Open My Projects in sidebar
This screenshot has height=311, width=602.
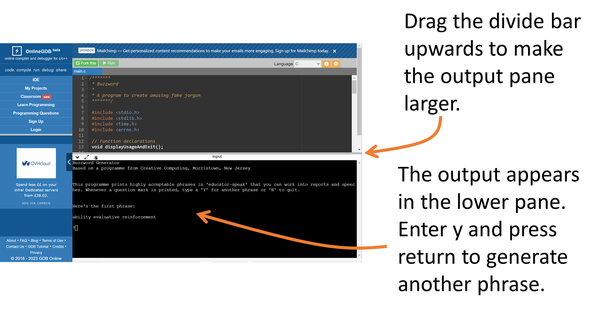pos(36,88)
